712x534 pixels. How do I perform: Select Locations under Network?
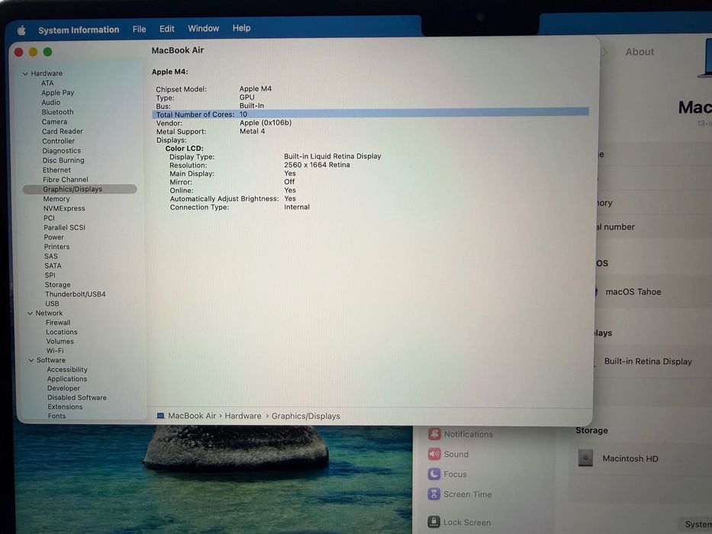[x=61, y=332]
